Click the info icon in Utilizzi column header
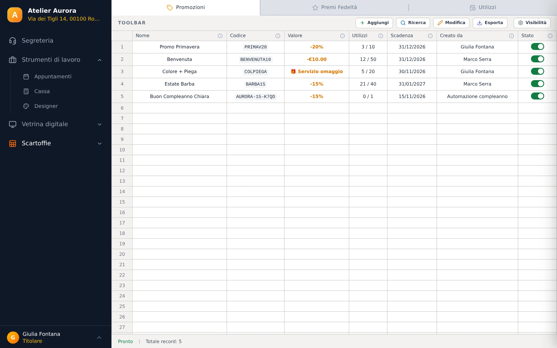This screenshot has width=557, height=348. (381, 36)
